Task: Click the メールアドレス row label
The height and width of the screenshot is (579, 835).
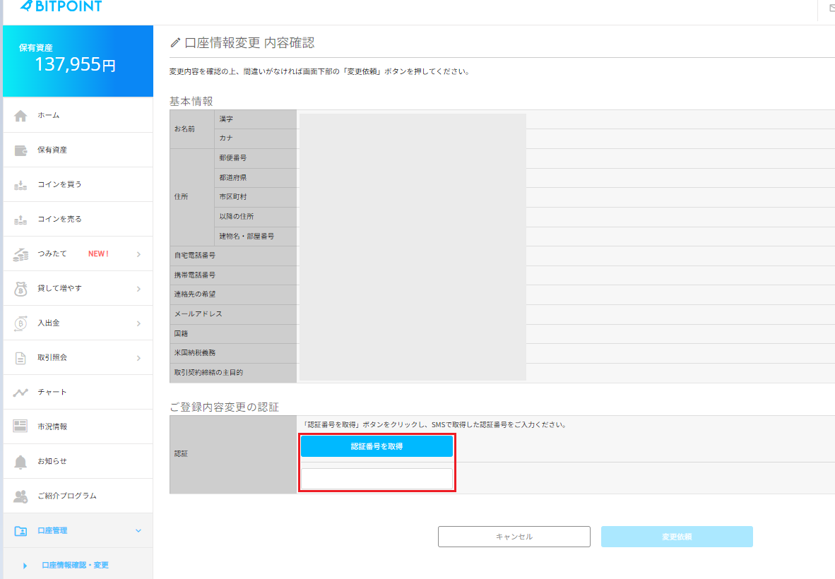Action: click(198, 314)
